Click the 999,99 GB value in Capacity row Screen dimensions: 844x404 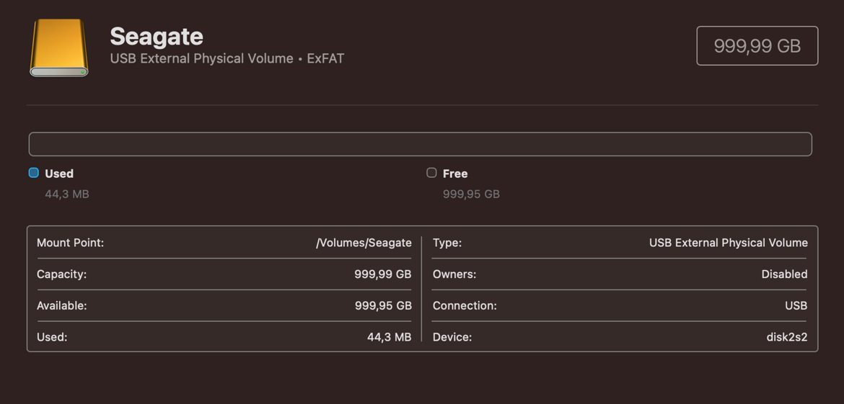click(x=383, y=274)
